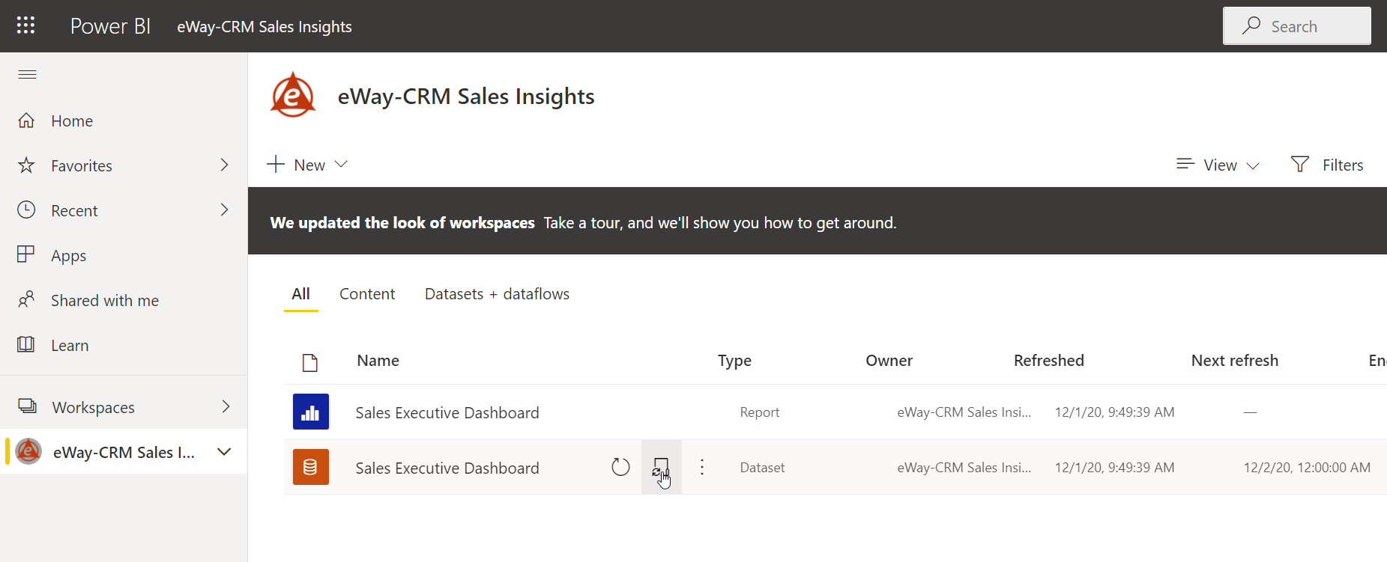Click the Workspaces monitor icon

[27, 406]
